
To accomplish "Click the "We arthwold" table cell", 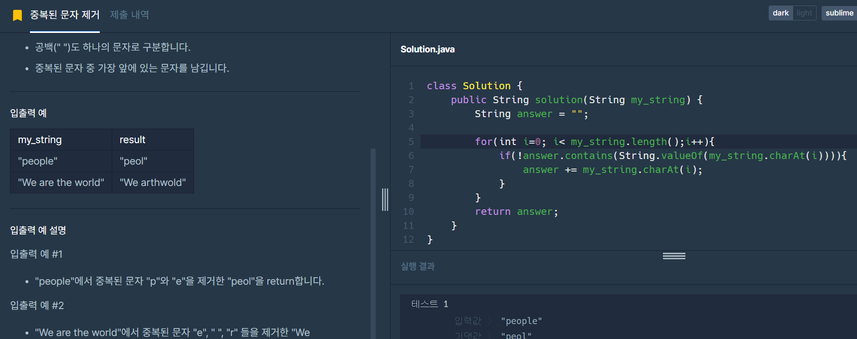I will tap(153, 182).
